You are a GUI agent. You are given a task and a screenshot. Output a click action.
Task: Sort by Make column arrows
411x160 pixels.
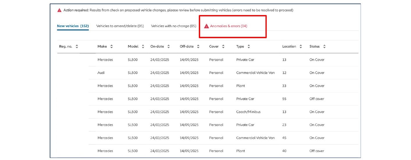click(112, 47)
